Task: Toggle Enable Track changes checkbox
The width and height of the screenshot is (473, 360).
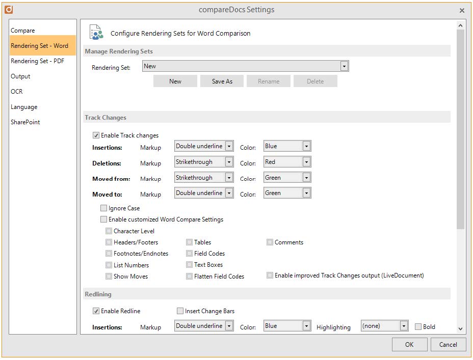Action: [96, 135]
